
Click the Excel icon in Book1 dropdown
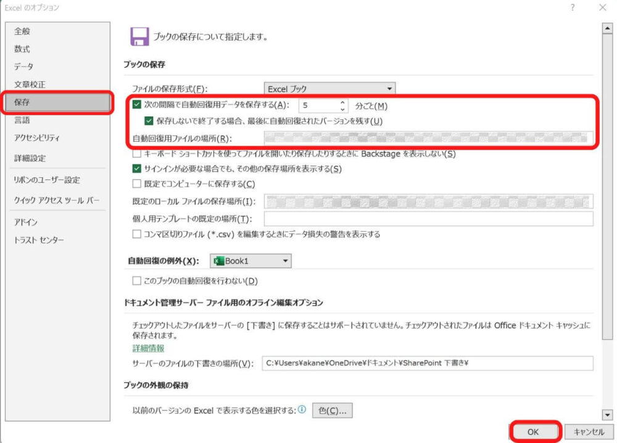[218, 261]
